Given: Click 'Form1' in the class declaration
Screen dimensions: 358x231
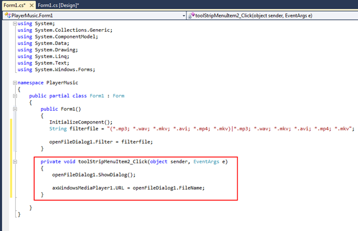Looking at the screenshot, I should pyautogui.click(x=97, y=96).
